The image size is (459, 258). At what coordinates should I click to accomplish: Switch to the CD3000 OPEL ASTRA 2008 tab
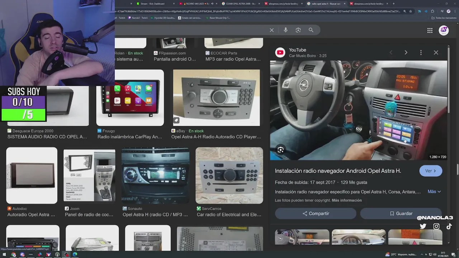pyautogui.click(x=241, y=4)
